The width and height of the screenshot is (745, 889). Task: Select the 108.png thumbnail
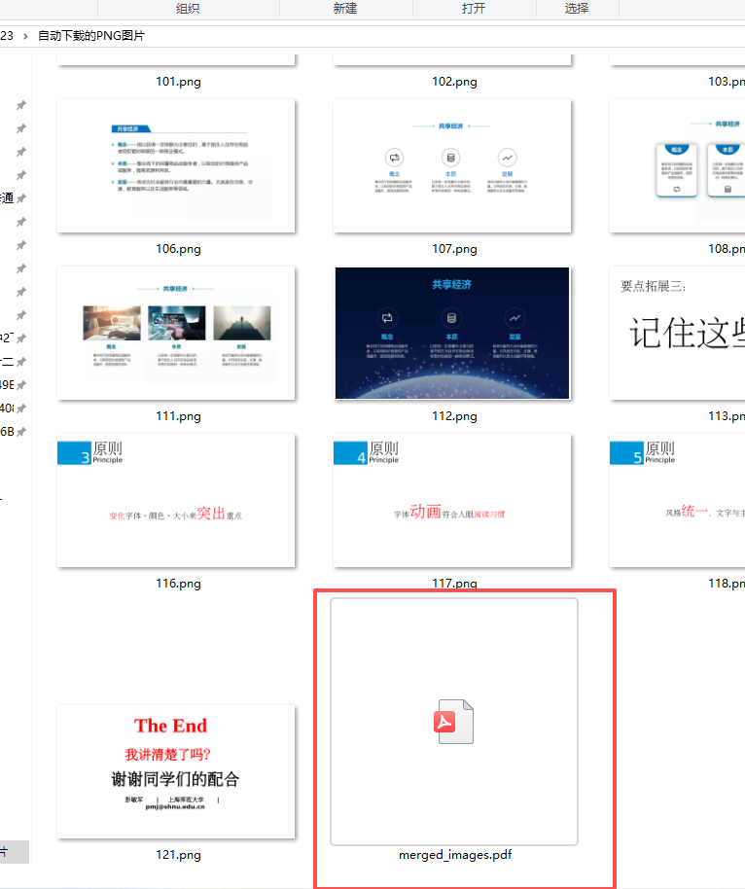[678, 165]
